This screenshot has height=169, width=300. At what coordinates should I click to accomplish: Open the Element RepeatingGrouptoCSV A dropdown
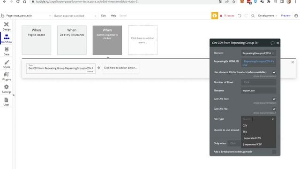[258, 53]
